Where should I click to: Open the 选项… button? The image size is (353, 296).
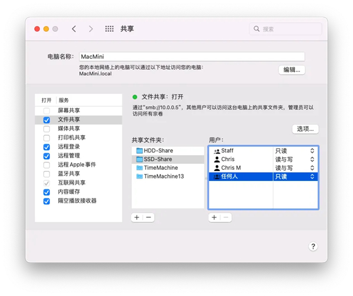[x=305, y=129]
